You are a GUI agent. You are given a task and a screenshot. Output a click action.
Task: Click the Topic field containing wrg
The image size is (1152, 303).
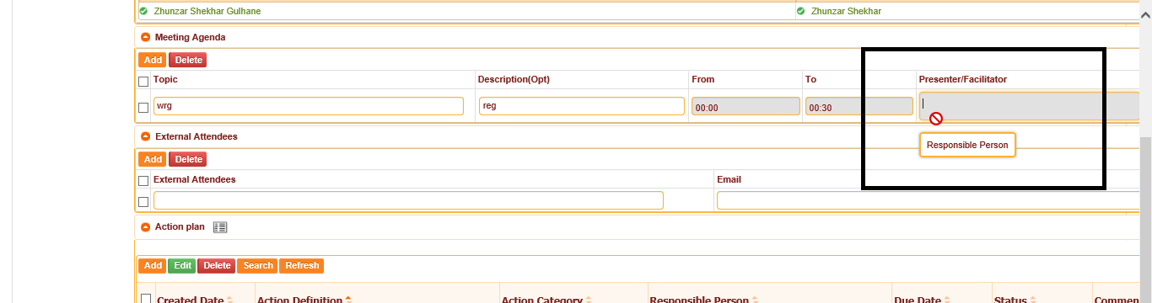pos(309,106)
